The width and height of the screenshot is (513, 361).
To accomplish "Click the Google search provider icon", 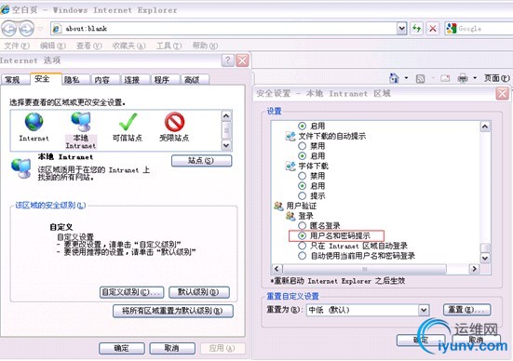I will [452, 29].
